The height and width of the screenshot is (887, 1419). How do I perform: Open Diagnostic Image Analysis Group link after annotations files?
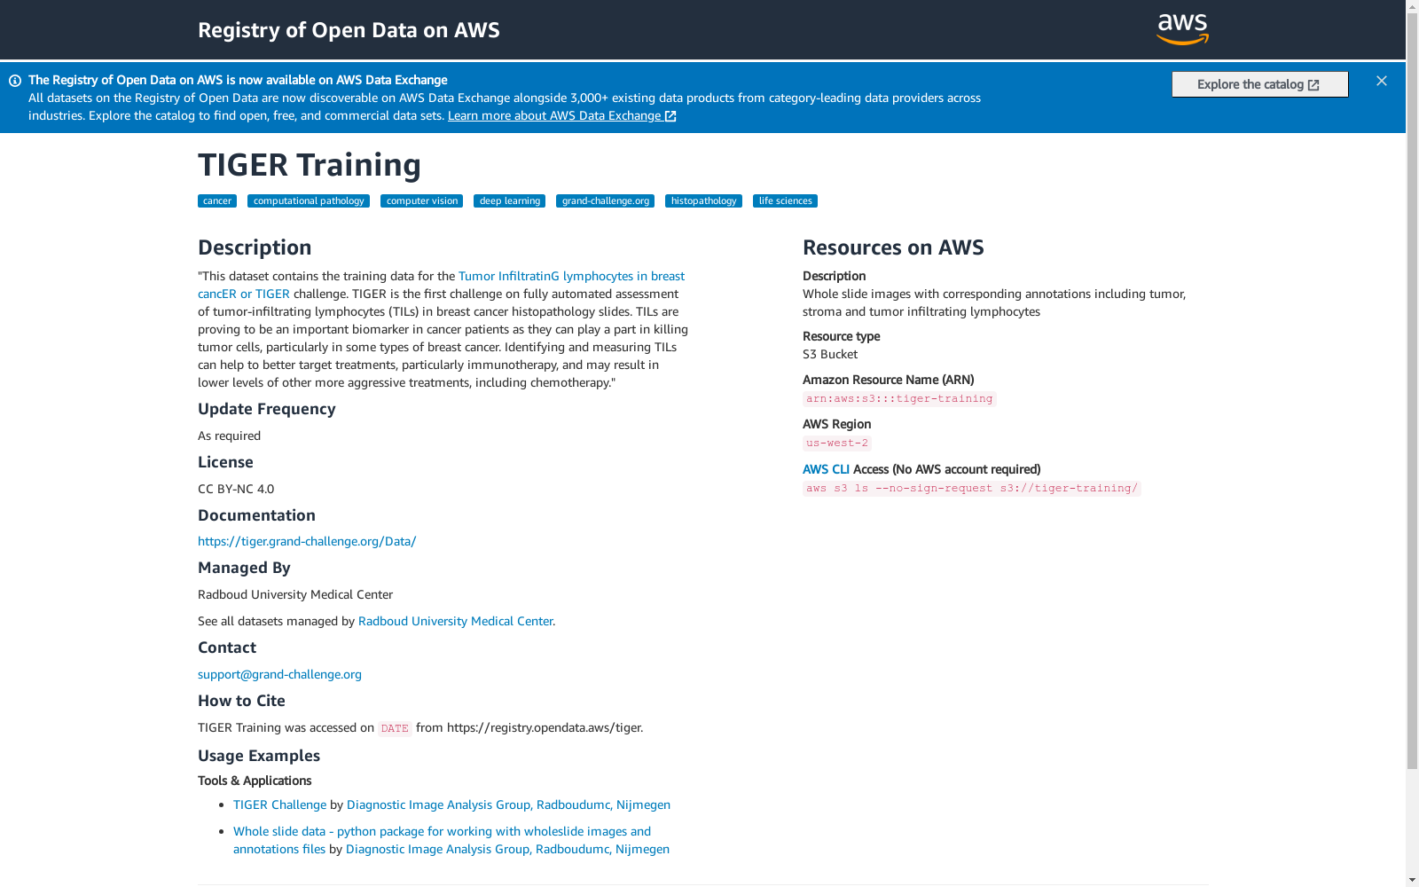click(x=507, y=850)
